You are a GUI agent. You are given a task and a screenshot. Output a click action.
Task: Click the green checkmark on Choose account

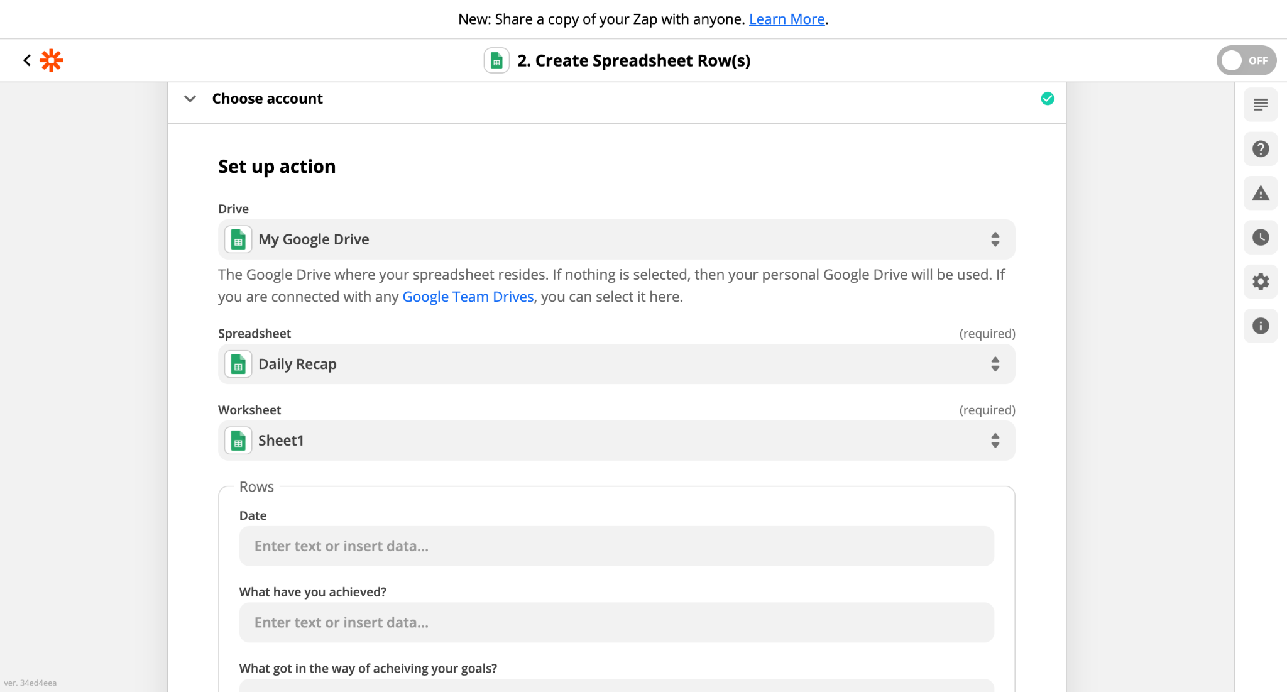[x=1048, y=99]
